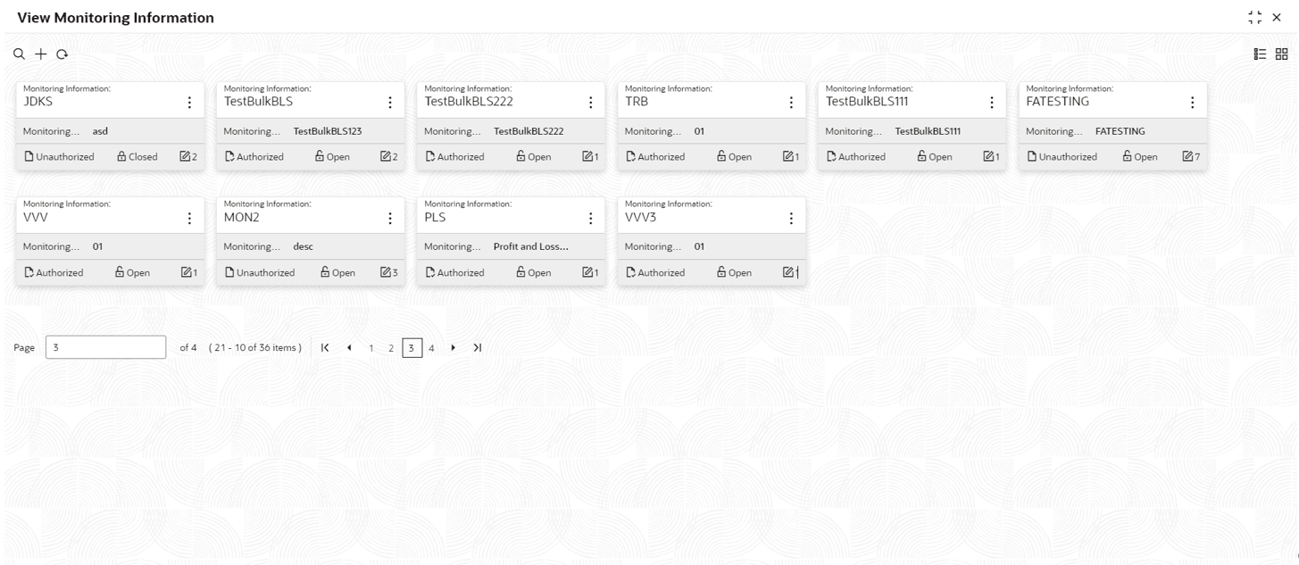Expand the View Monitoring Information screen

click(x=1255, y=17)
